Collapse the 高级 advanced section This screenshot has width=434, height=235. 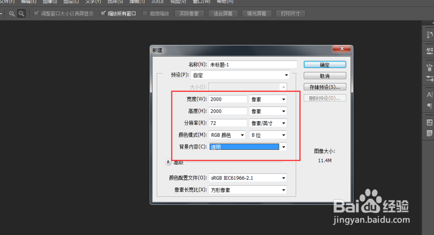[168, 162]
